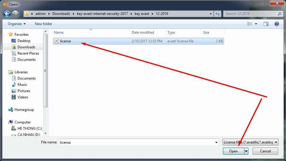Click the Music note icon
The height and width of the screenshot is (161, 286).
click(x=14, y=84)
